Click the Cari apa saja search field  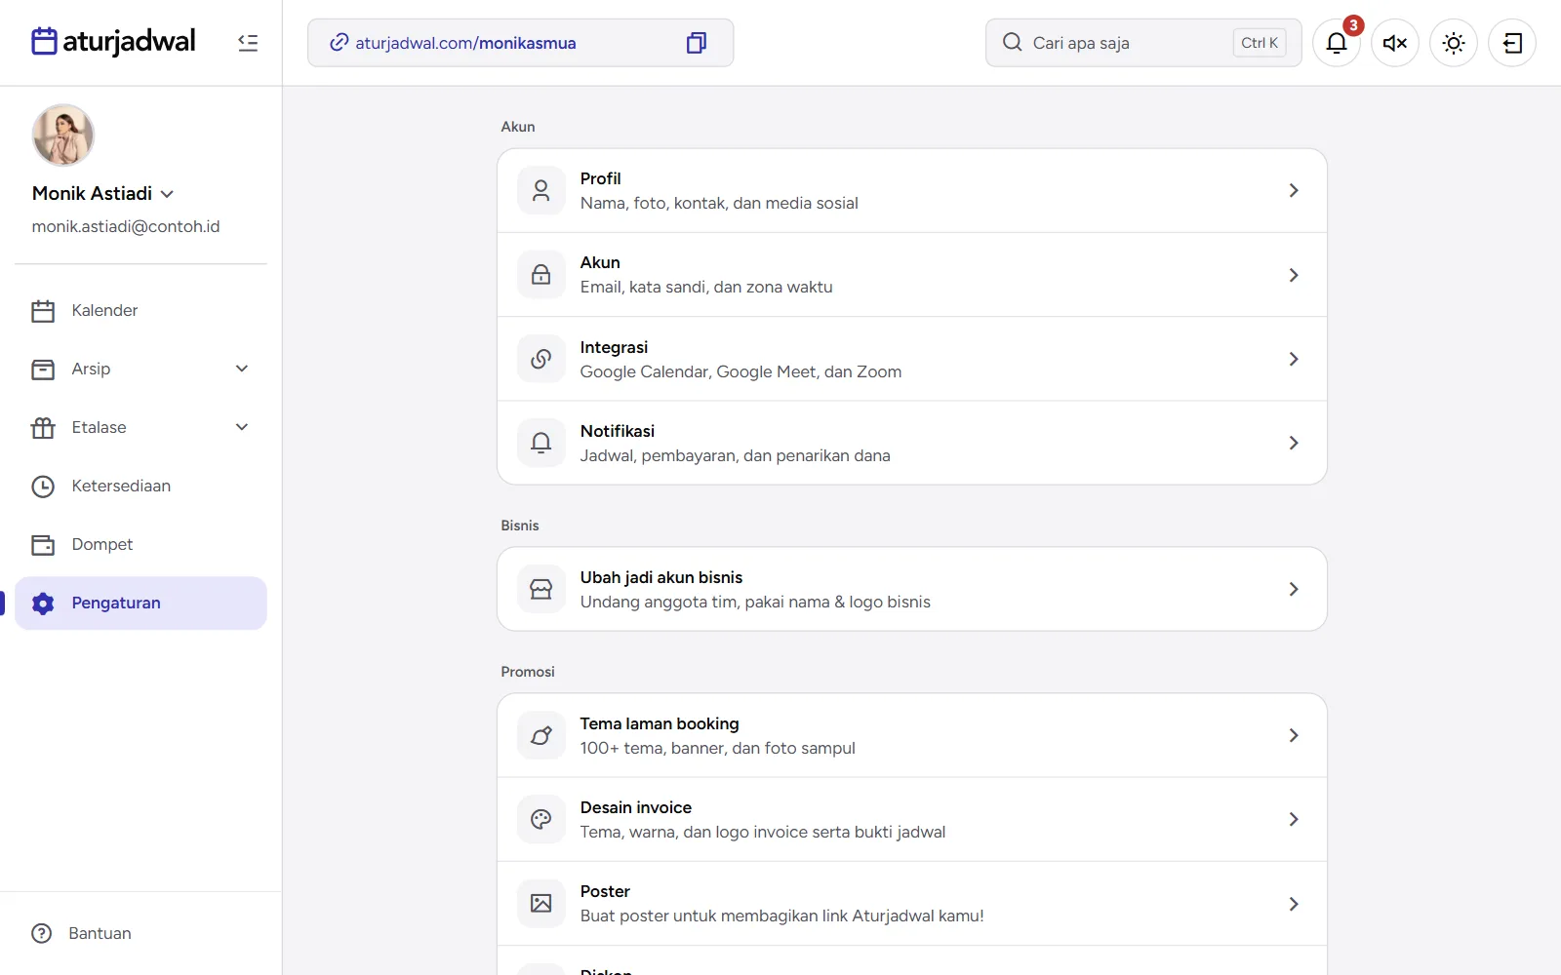(1143, 43)
